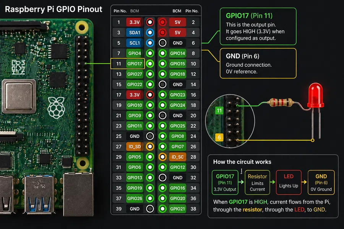Select the GPIO10 label

click(135, 105)
